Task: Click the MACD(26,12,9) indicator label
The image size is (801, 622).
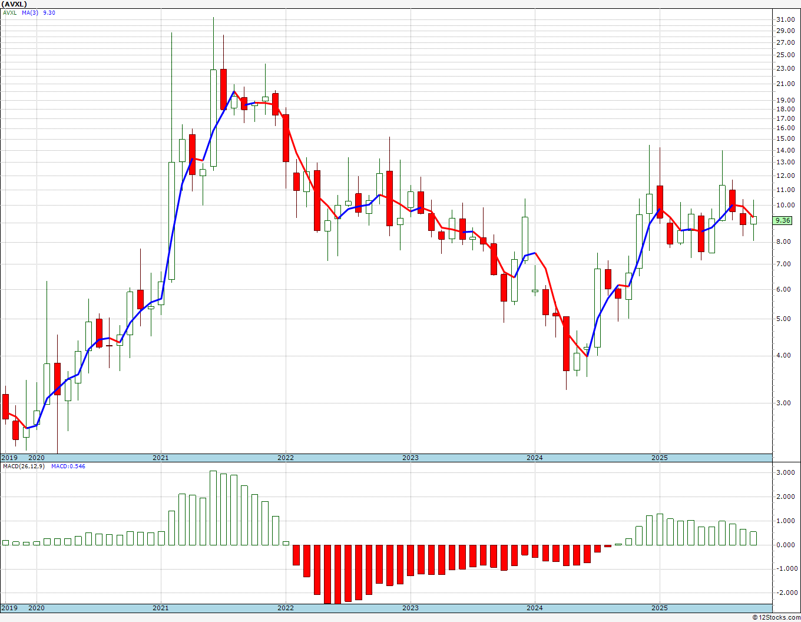Action: (23, 466)
